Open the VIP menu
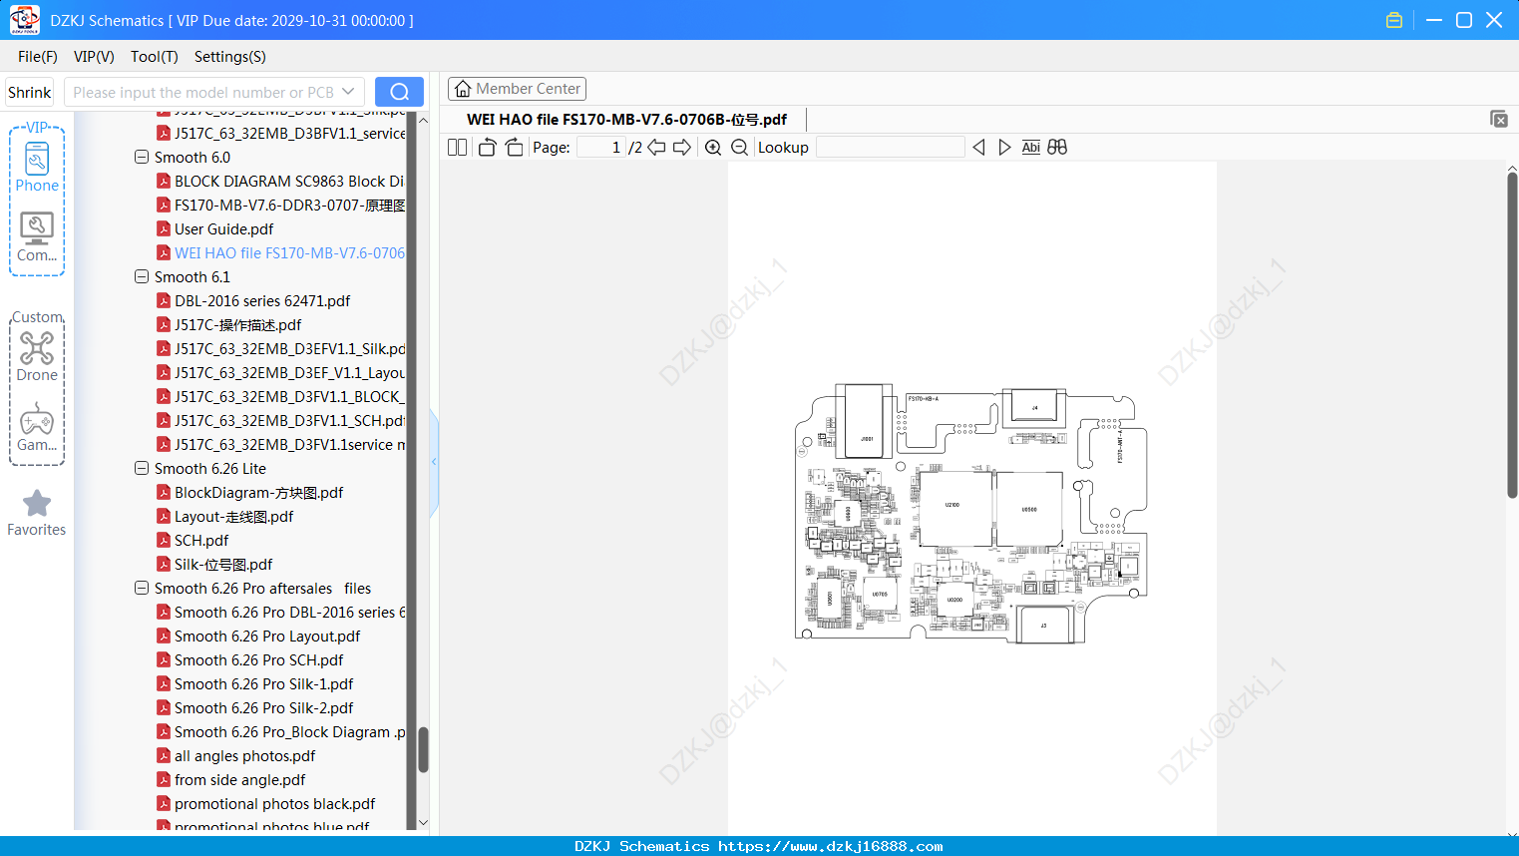This screenshot has width=1519, height=856. [x=94, y=57]
